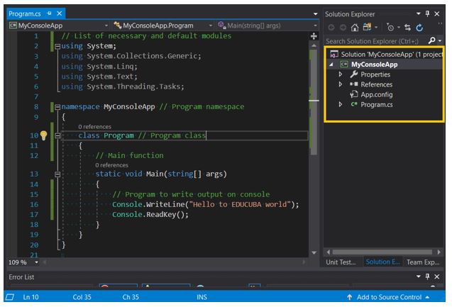Collapse the namespace MyConsoleApp code block

click(x=55, y=107)
